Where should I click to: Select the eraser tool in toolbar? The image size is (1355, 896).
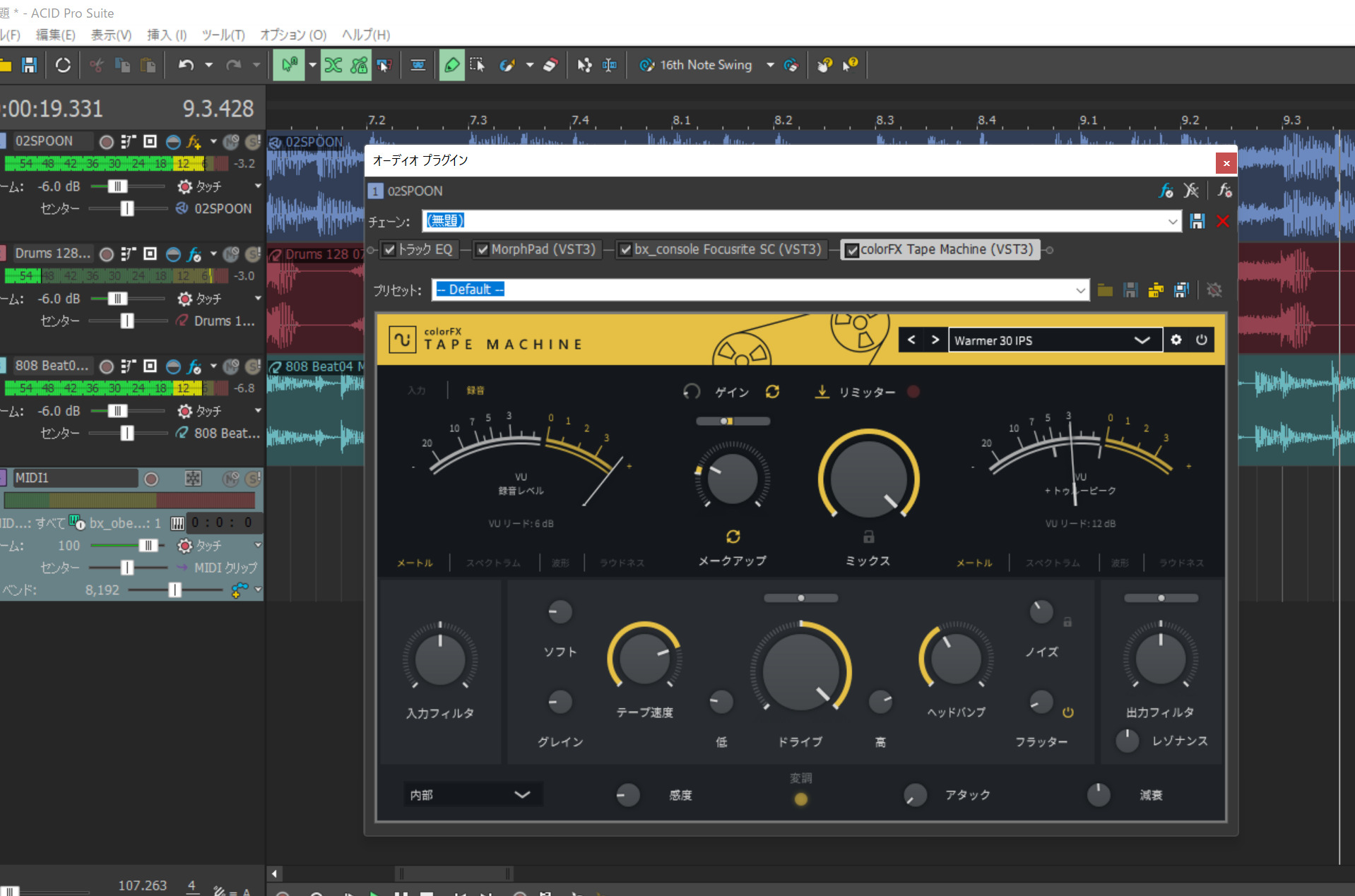coord(550,65)
